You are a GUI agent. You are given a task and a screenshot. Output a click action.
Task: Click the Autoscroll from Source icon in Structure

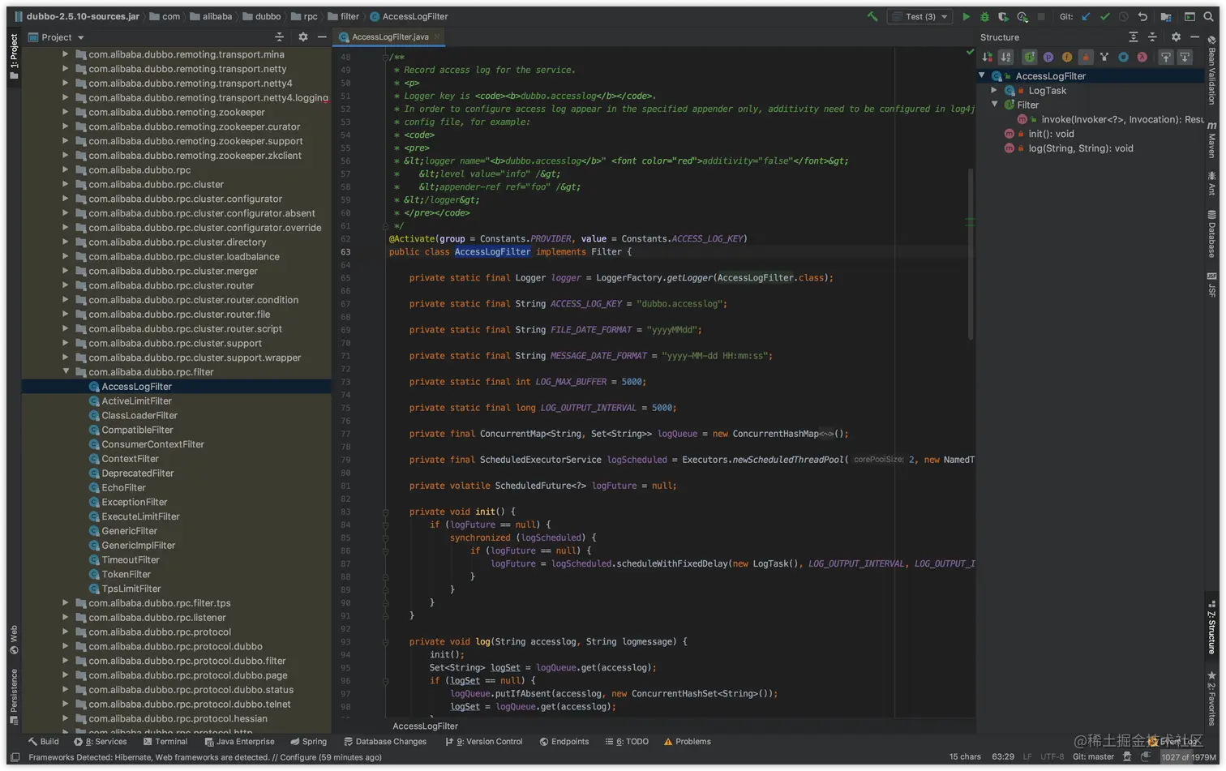pos(1185,58)
